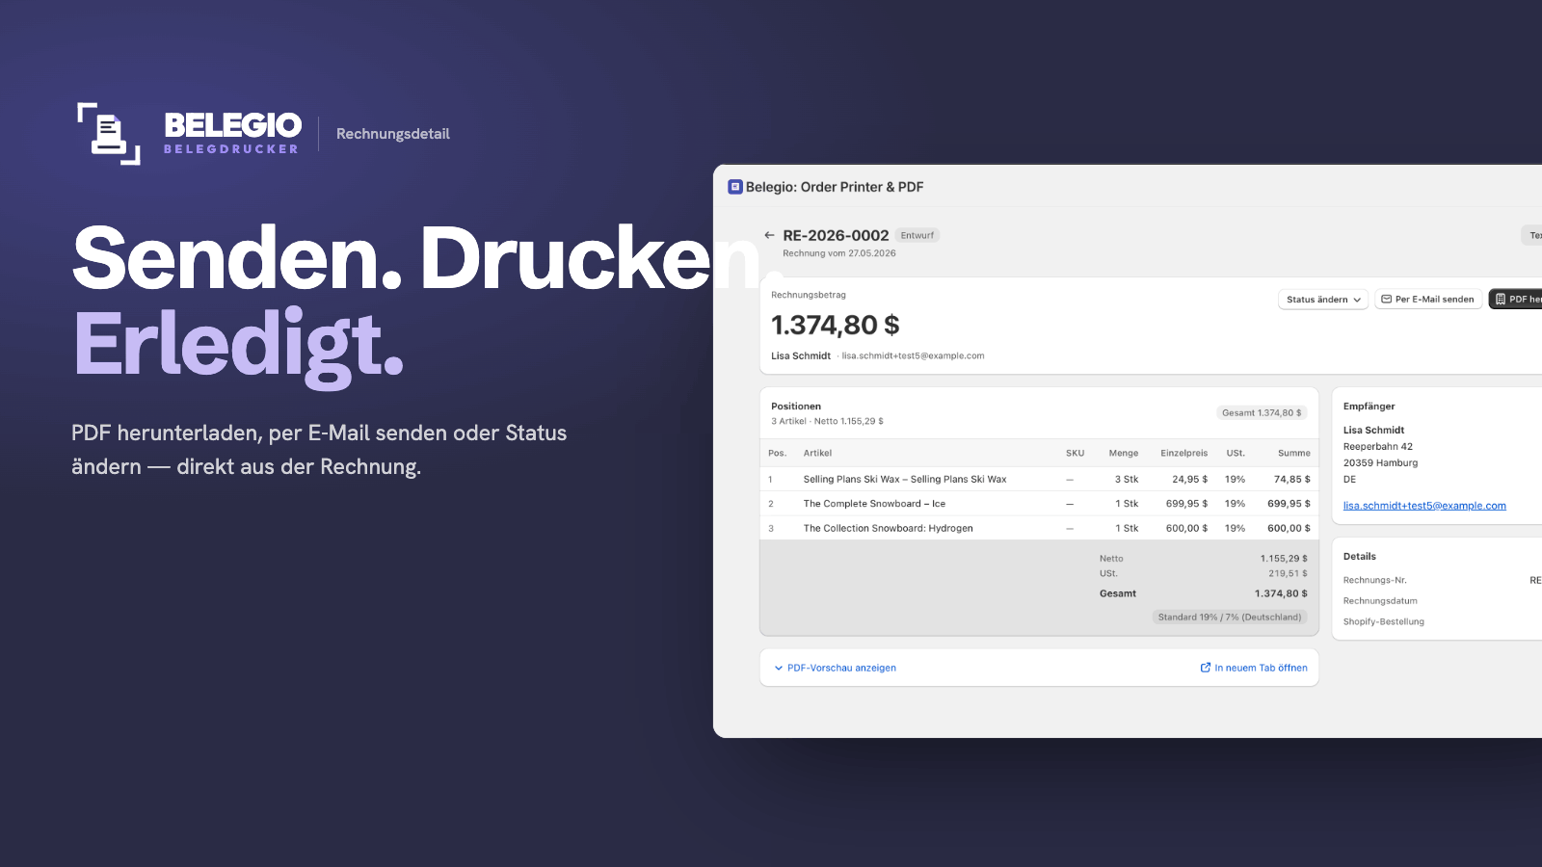Screen dimensions: 1542x867
Task: Go back using the arrow beside RE-2026-0002
Action: coord(769,235)
